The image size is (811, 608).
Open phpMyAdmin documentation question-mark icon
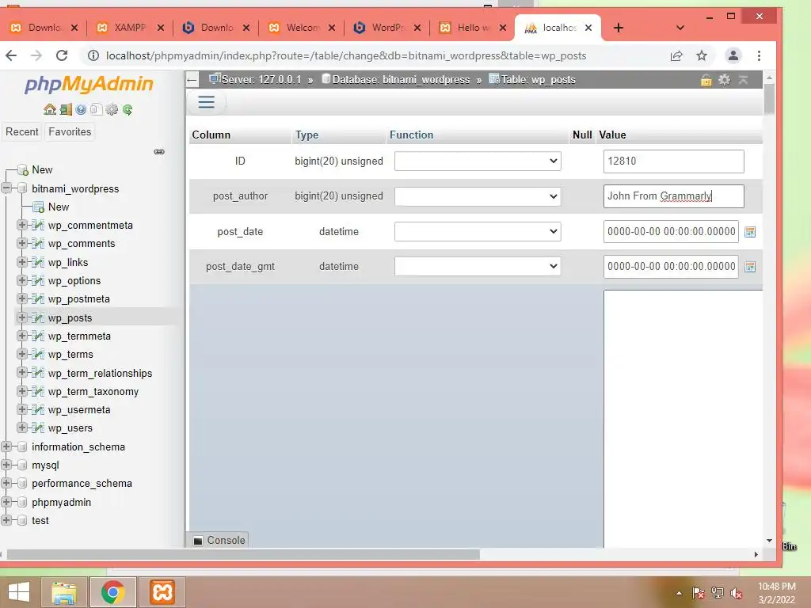point(81,109)
